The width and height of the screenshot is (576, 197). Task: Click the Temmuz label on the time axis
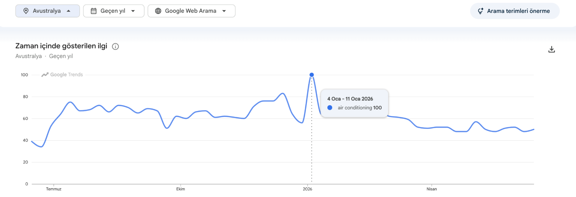tap(54, 189)
